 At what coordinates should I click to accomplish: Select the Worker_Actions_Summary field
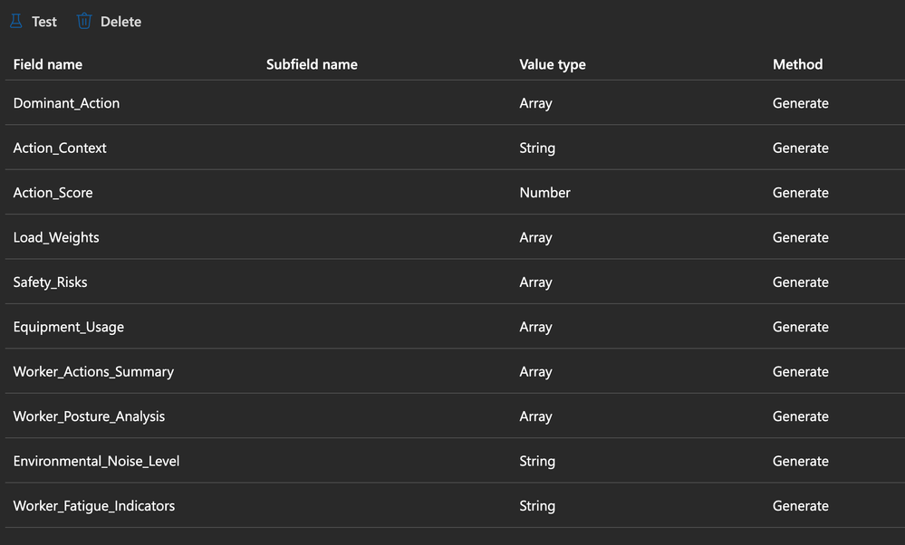[455, 371]
